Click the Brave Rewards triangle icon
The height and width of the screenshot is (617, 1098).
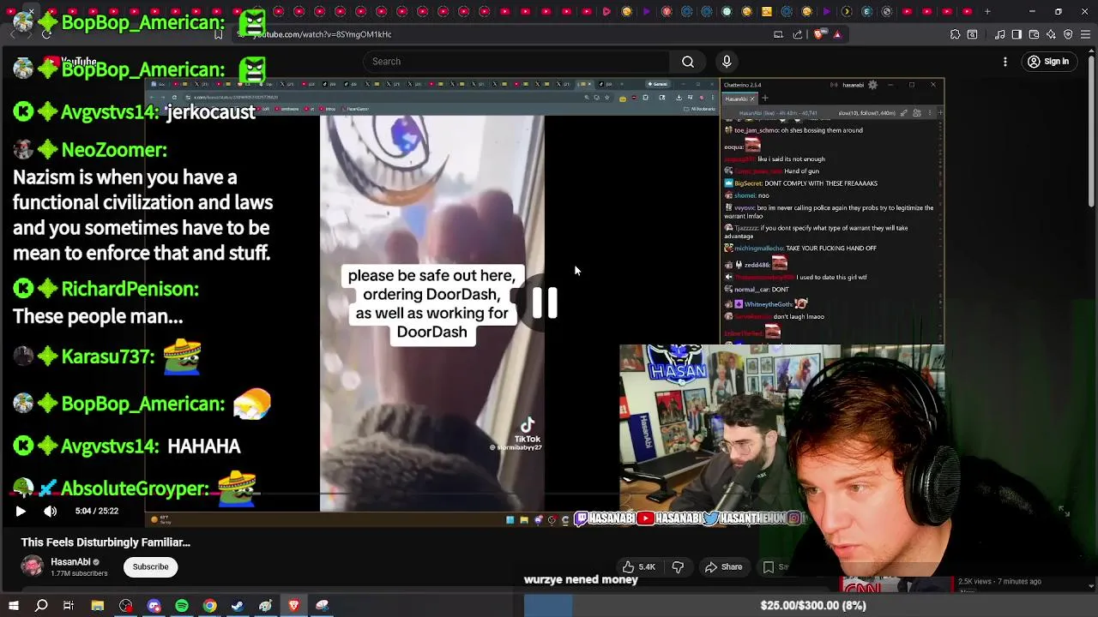(x=837, y=34)
